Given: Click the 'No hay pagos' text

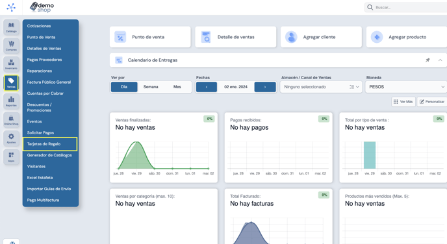Looking at the screenshot, I should click(249, 128).
